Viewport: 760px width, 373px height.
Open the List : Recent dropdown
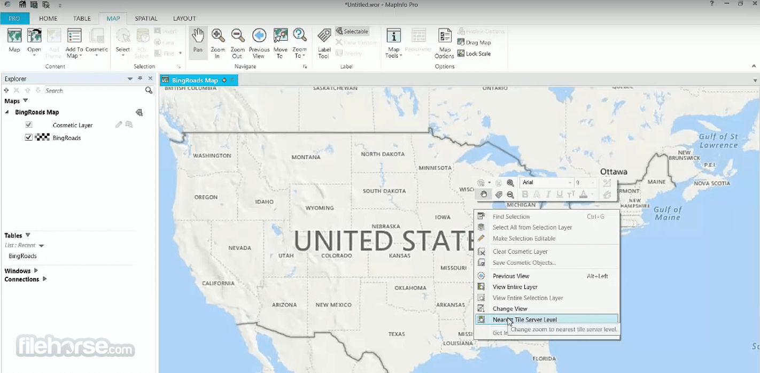pyautogui.click(x=41, y=246)
